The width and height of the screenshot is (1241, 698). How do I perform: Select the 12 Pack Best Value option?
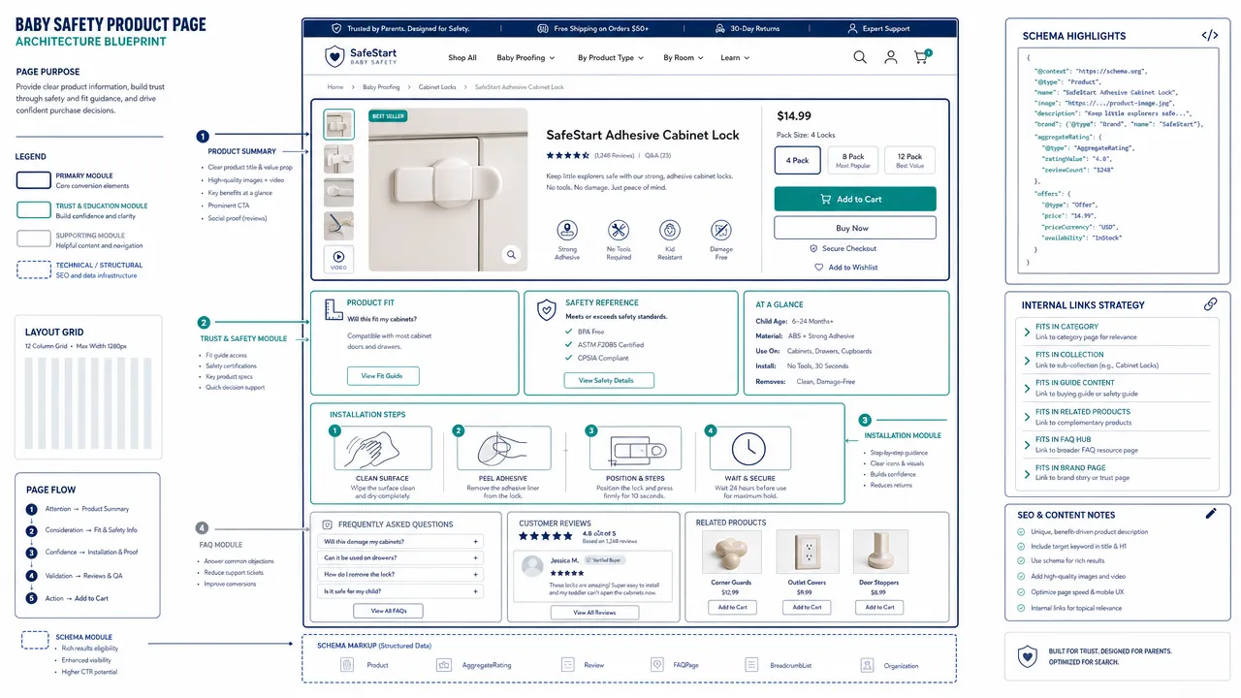click(909, 160)
